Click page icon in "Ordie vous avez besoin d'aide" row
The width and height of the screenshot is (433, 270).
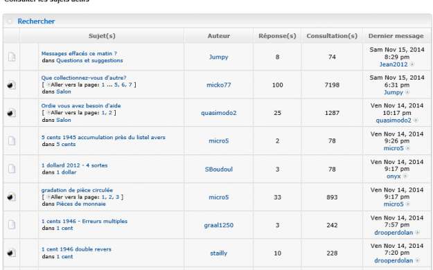(x=48, y=113)
